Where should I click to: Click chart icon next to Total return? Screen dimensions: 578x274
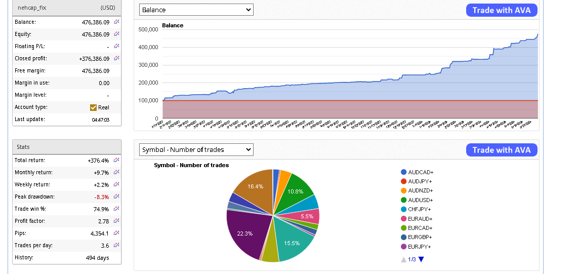click(x=116, y=160)
